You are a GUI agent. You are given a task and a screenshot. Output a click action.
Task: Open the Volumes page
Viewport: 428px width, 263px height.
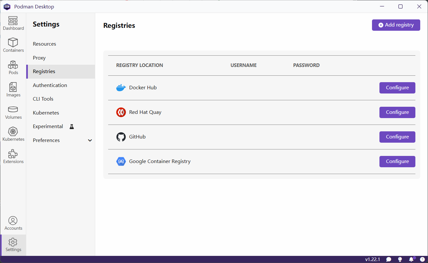pyautogui.click(x=13, y=112)
